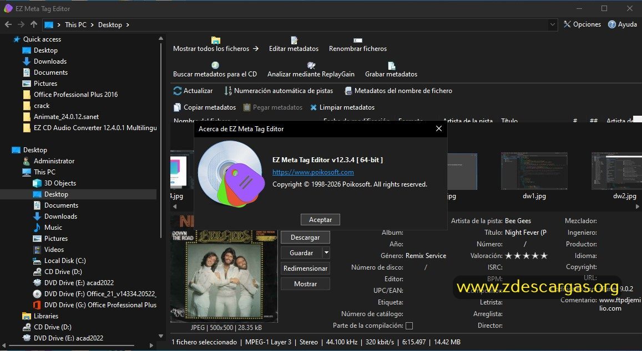Toggle Parte de la compilación checkbox
The height and width of the screenshot is (351, 642).
pyautogui.click(x=409, y=326)
